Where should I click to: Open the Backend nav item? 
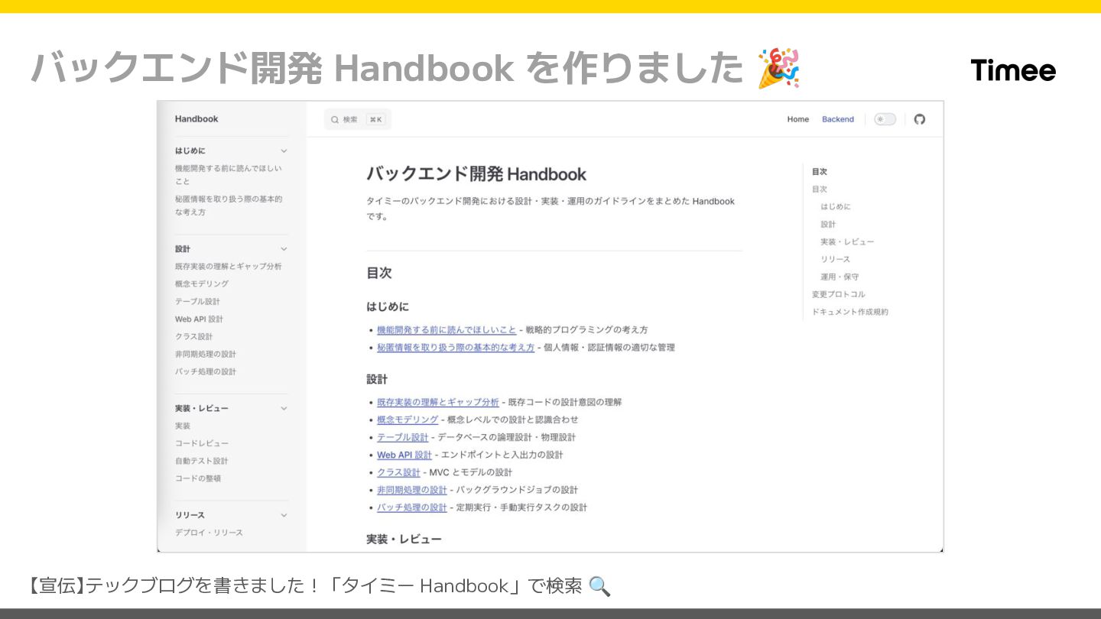tap(837, 119)
